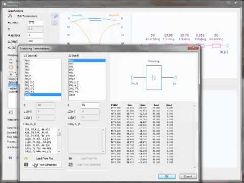
Task: Select RES in the Zl load list
Action: 87,60
